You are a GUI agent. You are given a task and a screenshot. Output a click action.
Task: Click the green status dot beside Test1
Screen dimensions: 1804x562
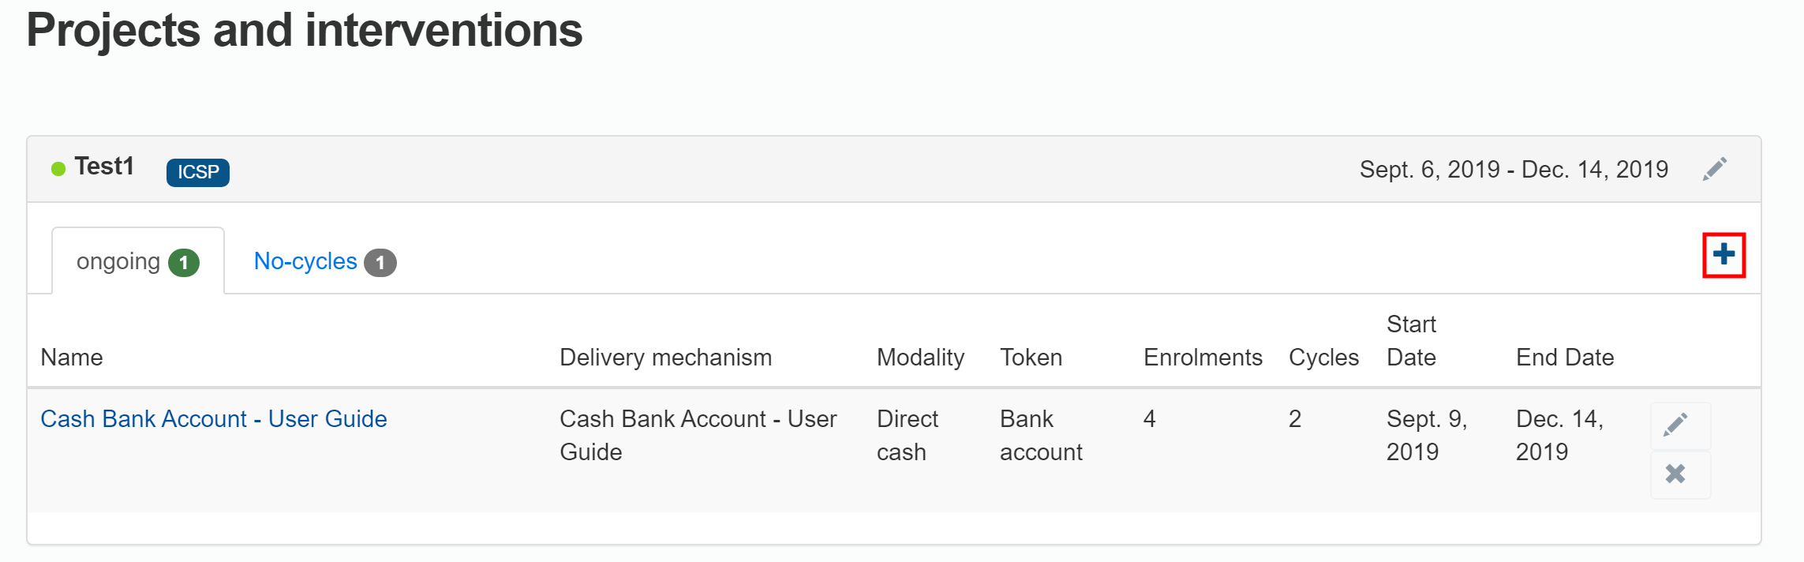pyautogui.click(x=58, y=169)
